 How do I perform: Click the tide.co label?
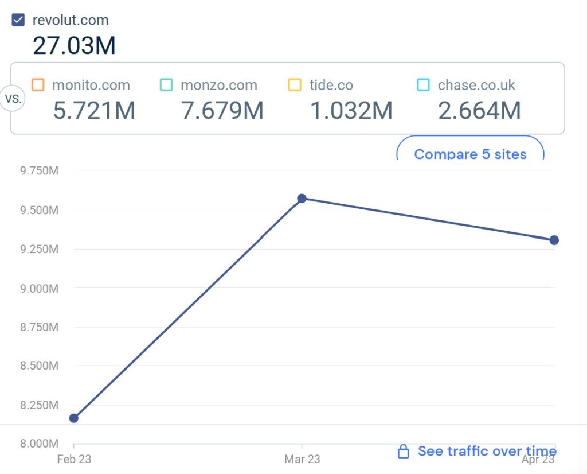coord(331,85)
